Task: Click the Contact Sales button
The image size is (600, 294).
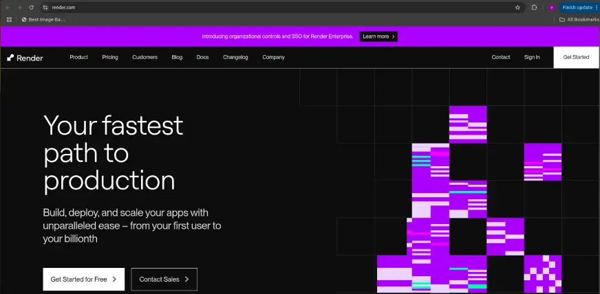Action: (x=164, y=279)
